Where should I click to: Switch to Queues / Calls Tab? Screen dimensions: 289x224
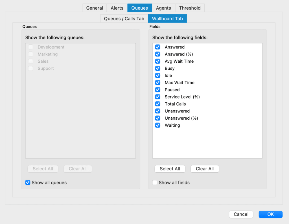124,19
